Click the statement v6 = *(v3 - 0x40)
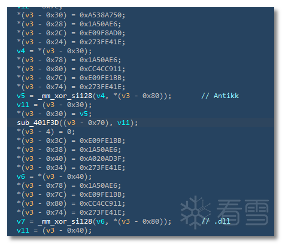The image size is (282, 244). point(54,176)
